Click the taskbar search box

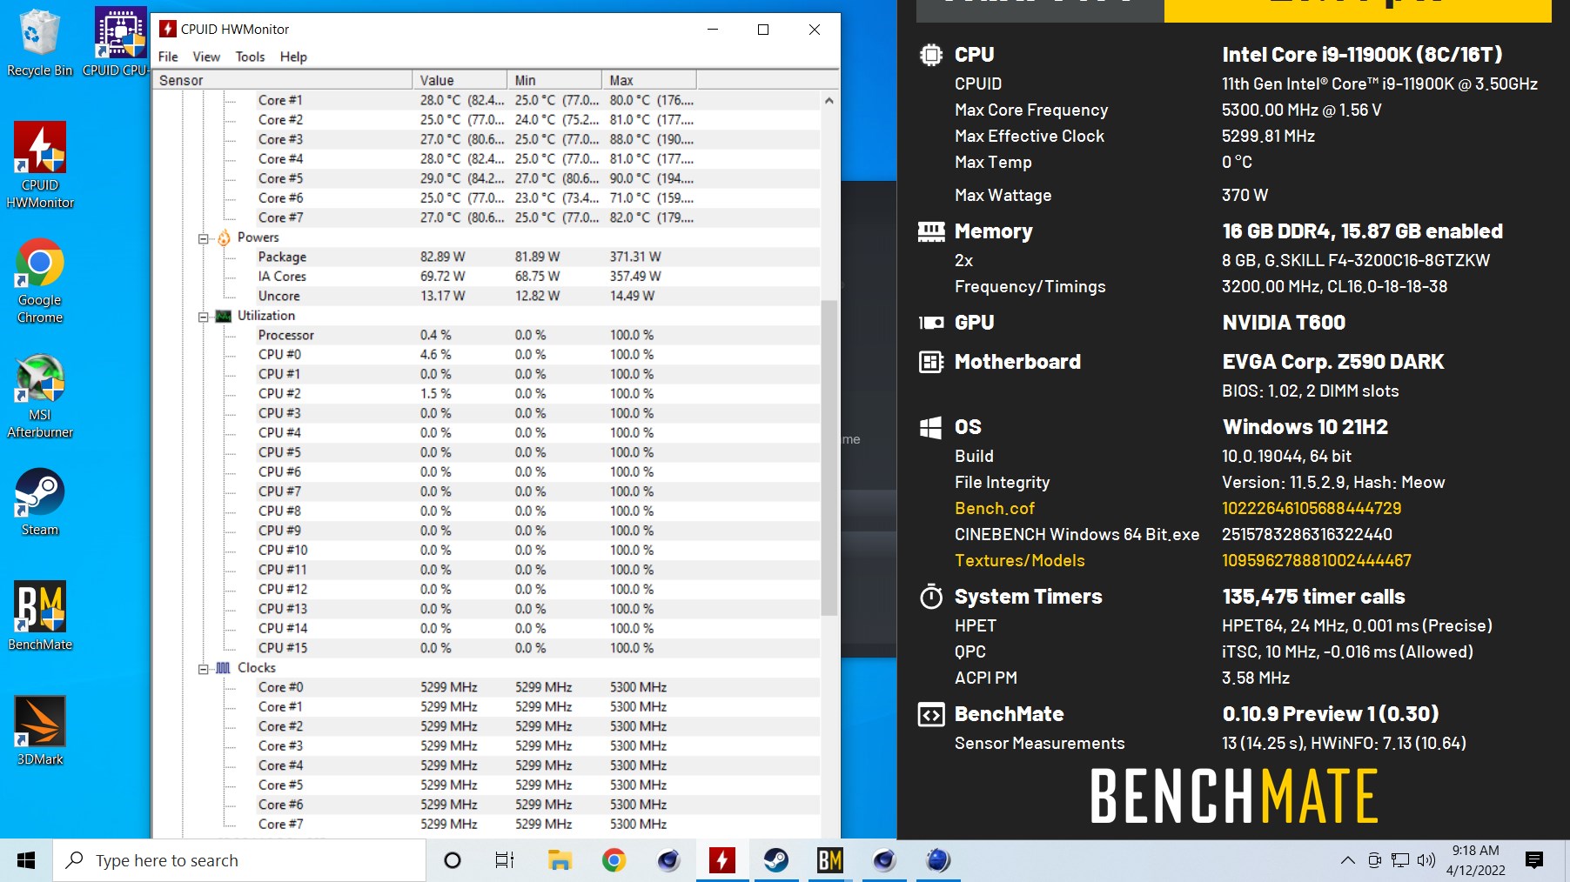[239, 860]
